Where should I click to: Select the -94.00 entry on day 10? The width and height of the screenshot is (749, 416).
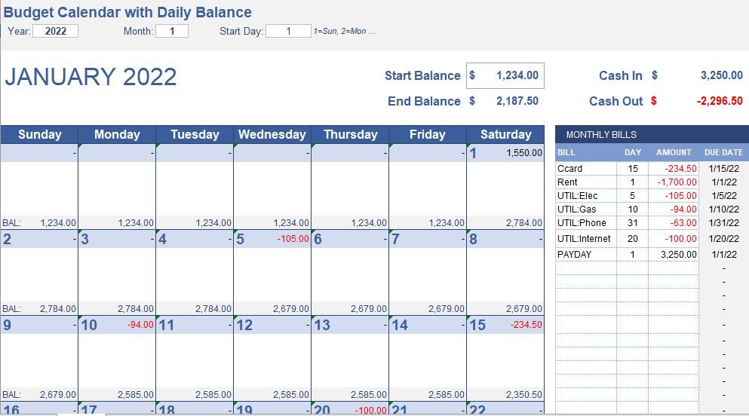pyautogui.click(x=140, y=324)
